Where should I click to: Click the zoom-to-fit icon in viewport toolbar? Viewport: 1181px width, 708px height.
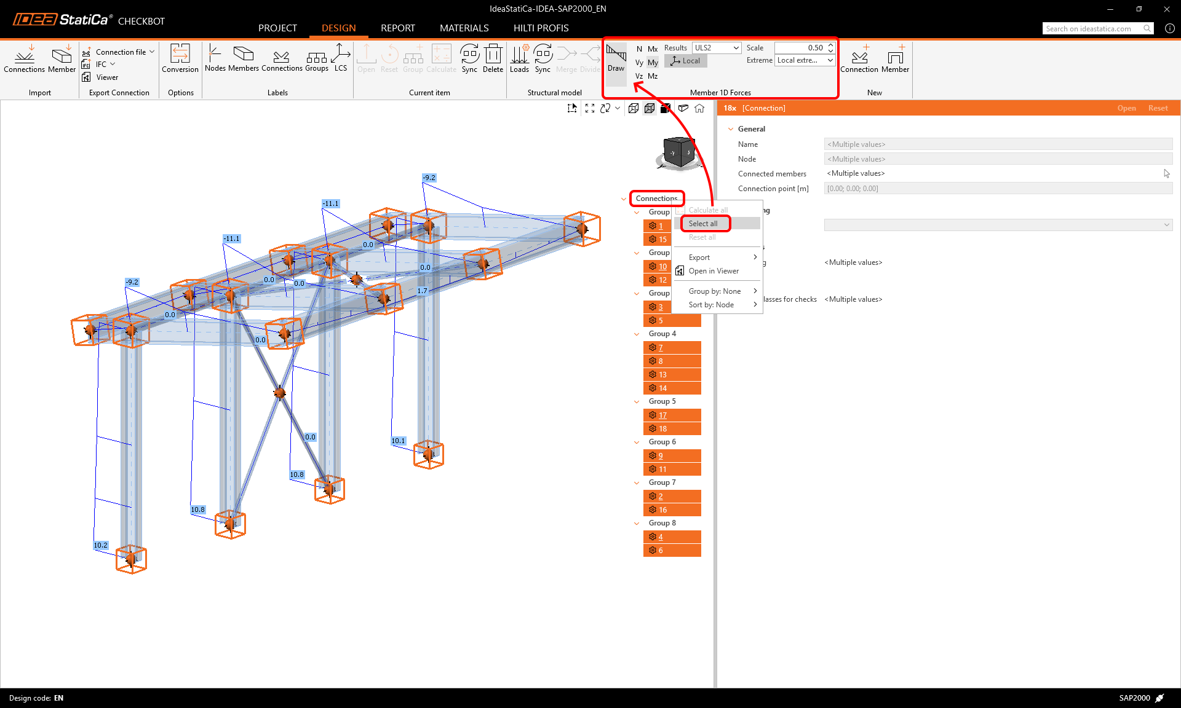(589, 108)
